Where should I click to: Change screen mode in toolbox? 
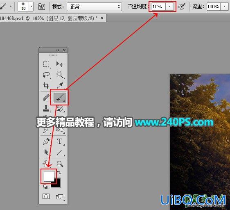tap(60, 196)
